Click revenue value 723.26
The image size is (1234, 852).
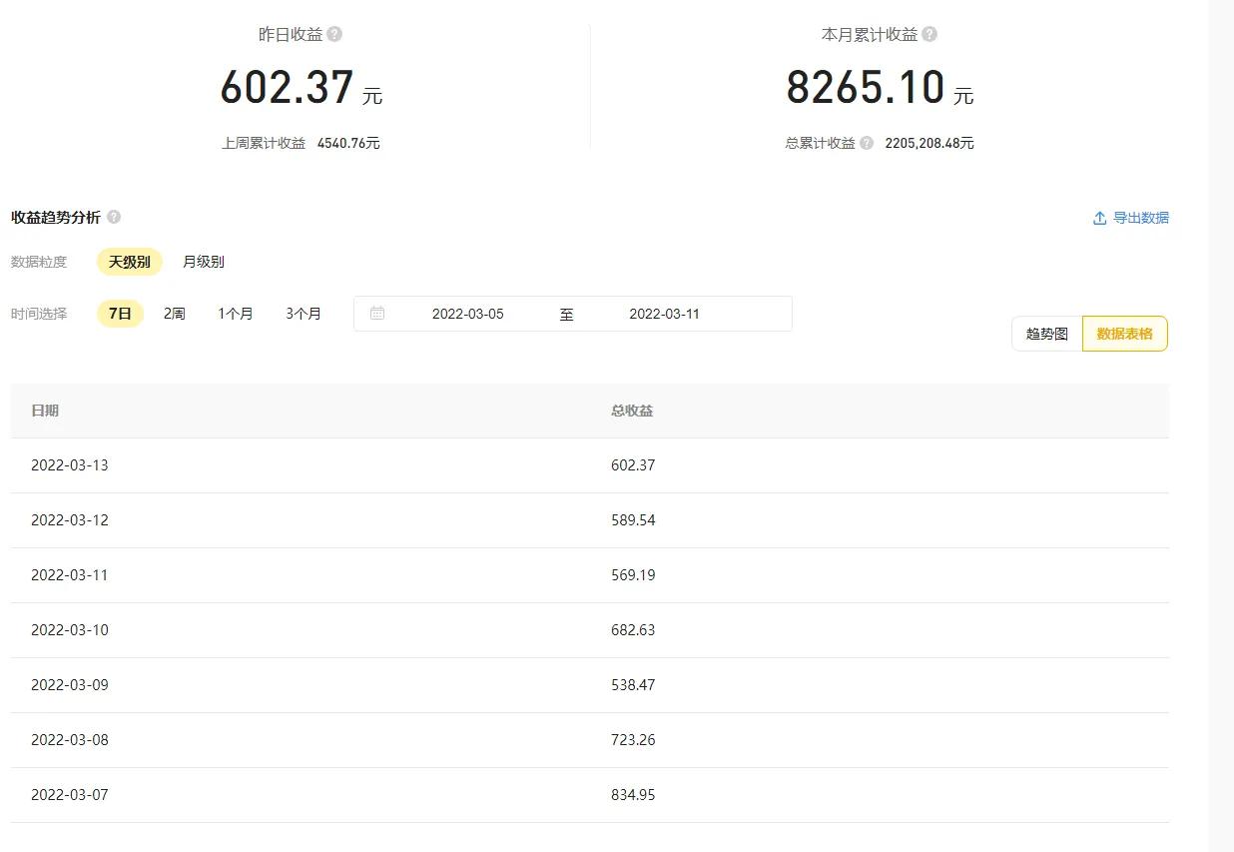click(x=633, y=740)
